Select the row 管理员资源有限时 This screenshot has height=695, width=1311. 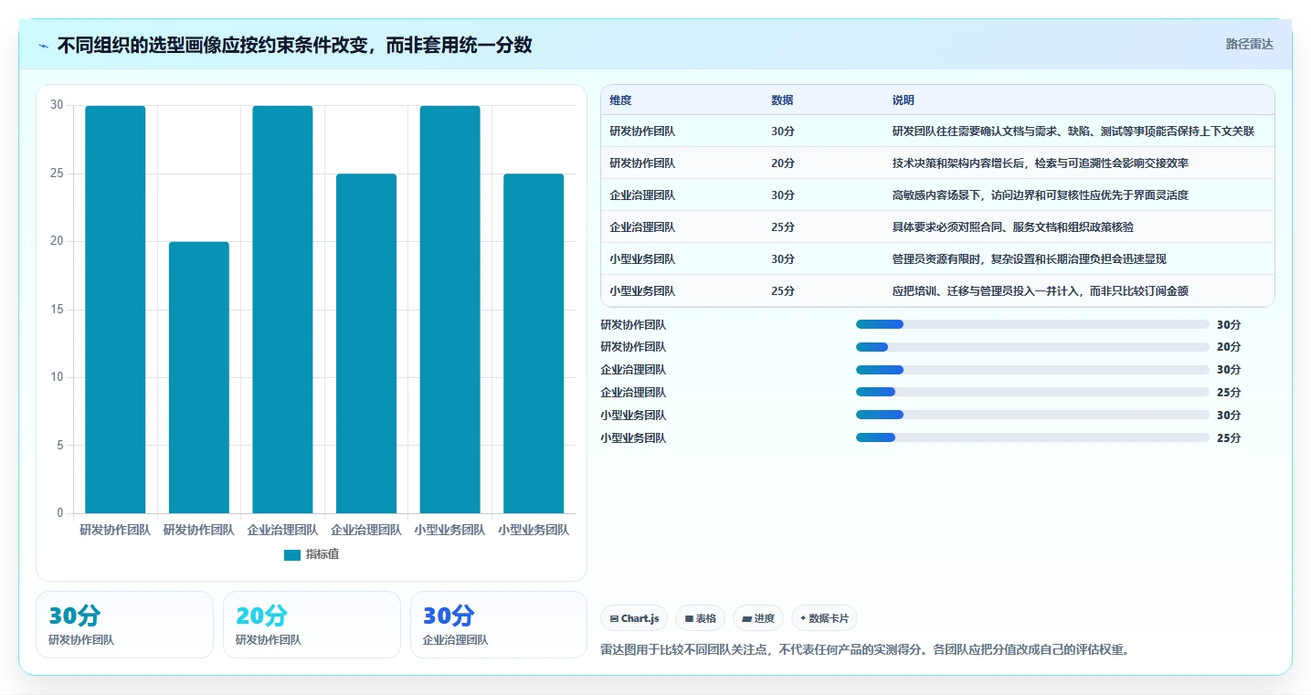937,259
